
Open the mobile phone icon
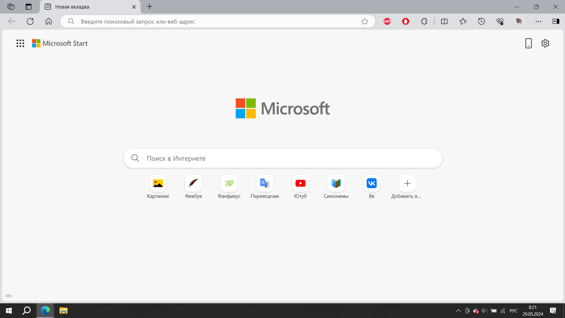coord(529,43)
